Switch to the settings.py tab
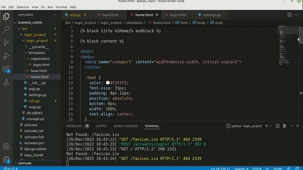 (212, 15)
